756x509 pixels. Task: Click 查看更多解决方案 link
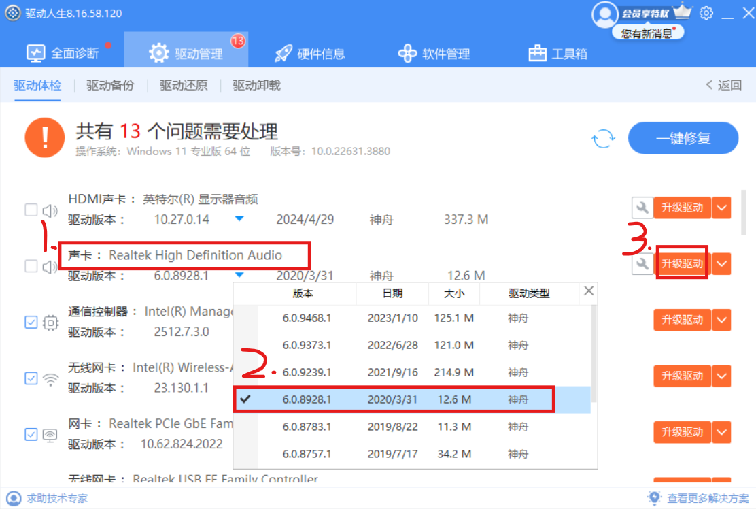(708, 498)
